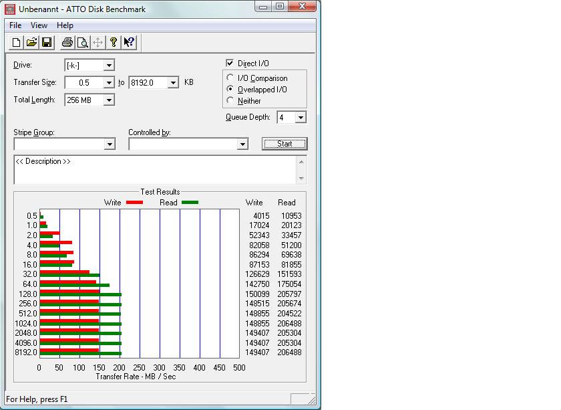Close the ATTO Disk Benchmark window
561x410 pixels.
point(302,7)
